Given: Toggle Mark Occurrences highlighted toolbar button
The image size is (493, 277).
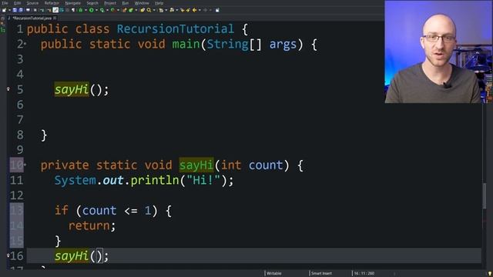Looking at the screenshot, I should 55,10.
